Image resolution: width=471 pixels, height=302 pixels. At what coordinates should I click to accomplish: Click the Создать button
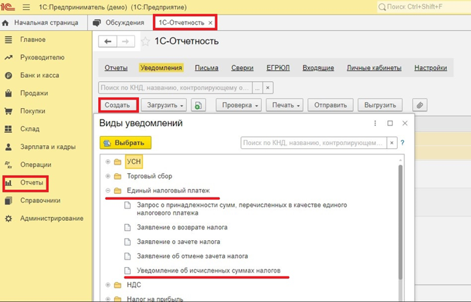tap(117, 105)
